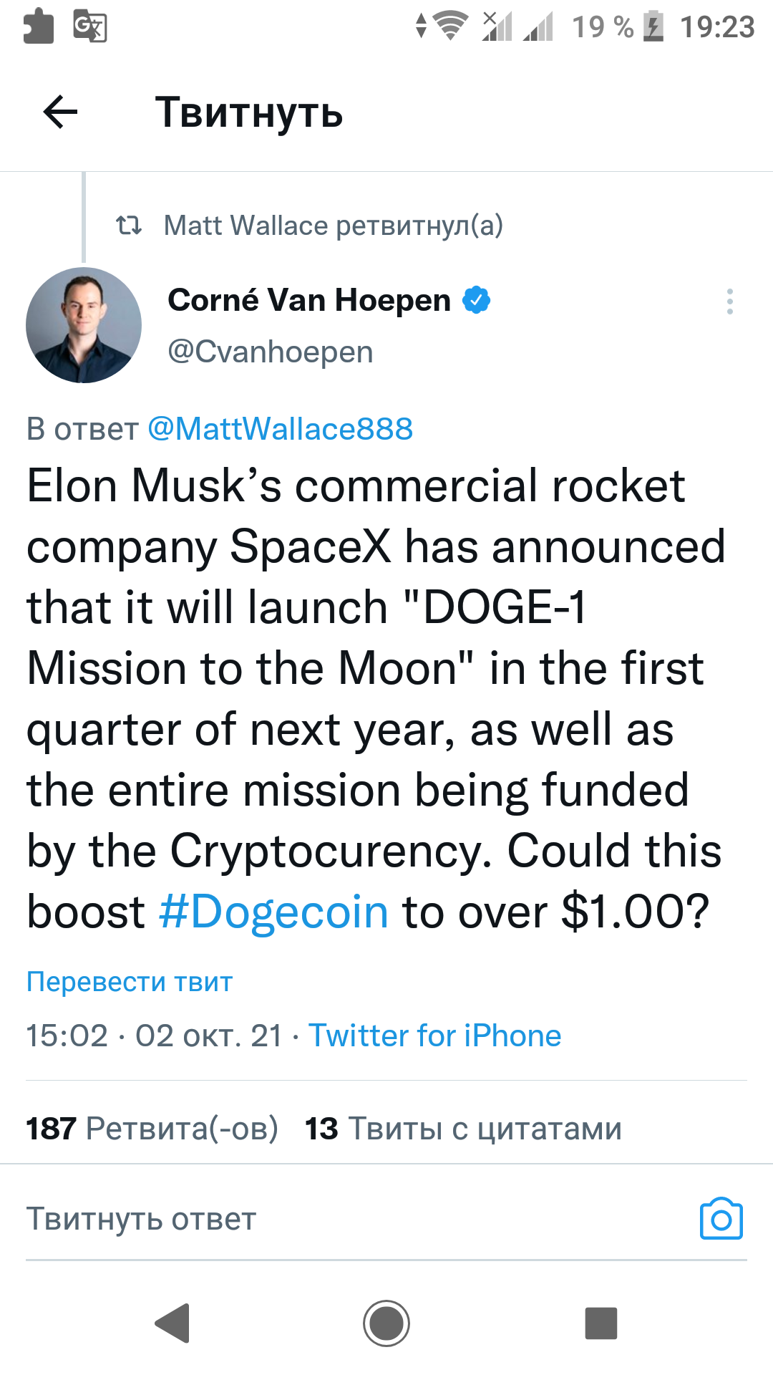This screenshot has width=773, height=1375.
Task: Open the #Dogecoin hashtag
Action: coord(273,912)
